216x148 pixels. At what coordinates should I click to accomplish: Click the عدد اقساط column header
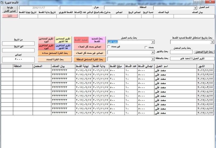131,66
